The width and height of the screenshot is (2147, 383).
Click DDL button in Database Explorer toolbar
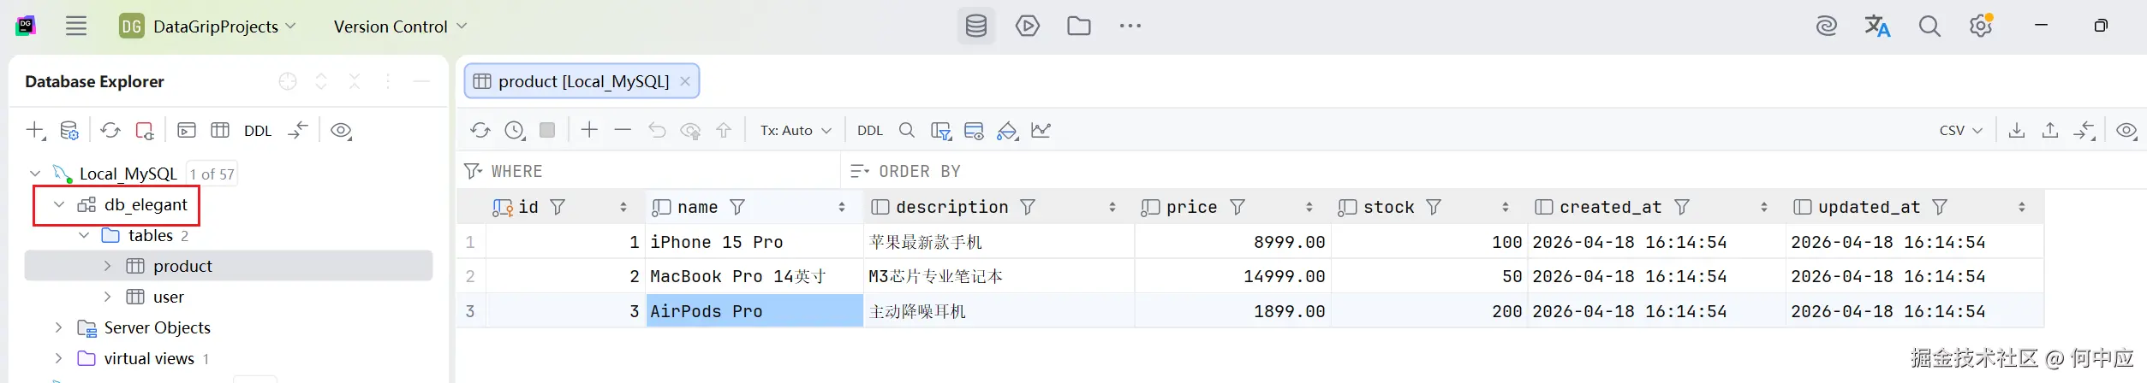[x=258, y=131]
